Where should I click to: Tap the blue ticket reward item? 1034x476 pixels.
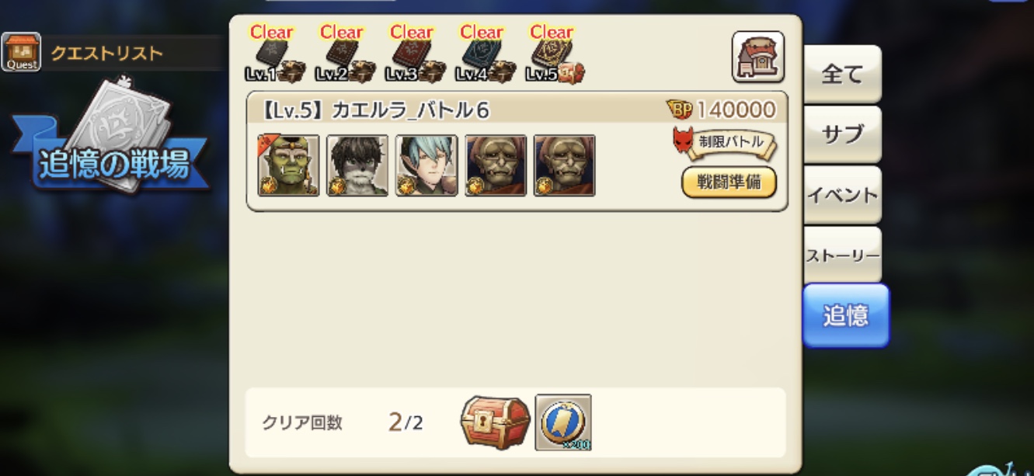coord(563,422)
